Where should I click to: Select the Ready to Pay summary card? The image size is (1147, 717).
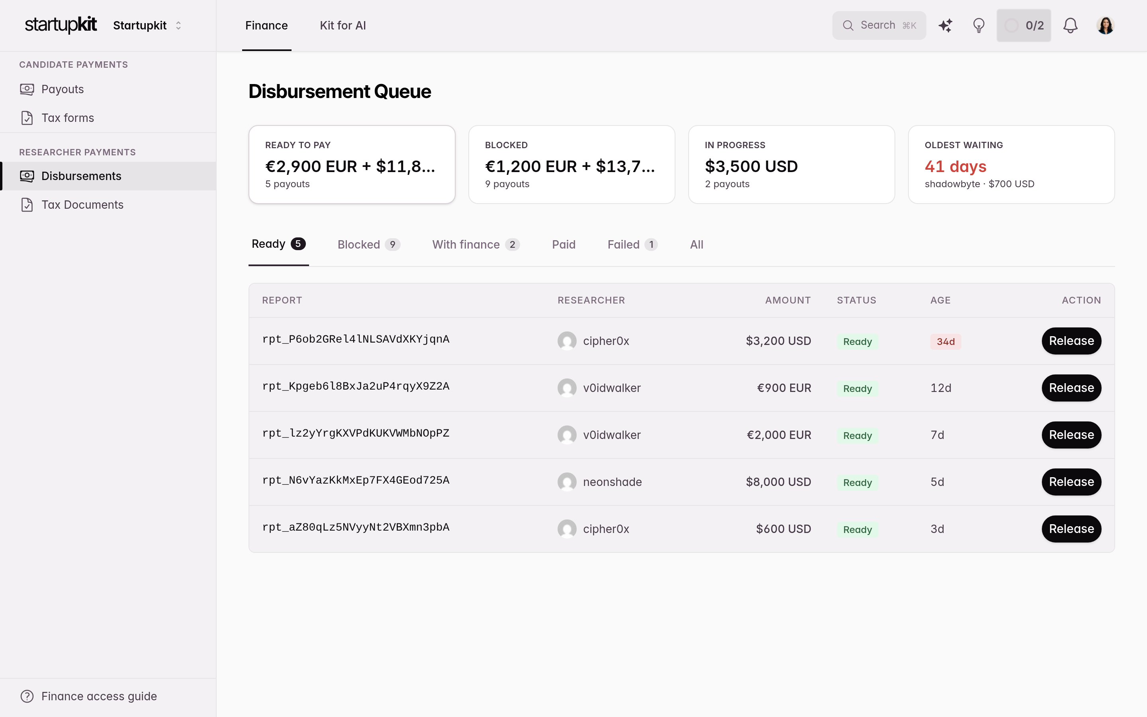point(352,165)
